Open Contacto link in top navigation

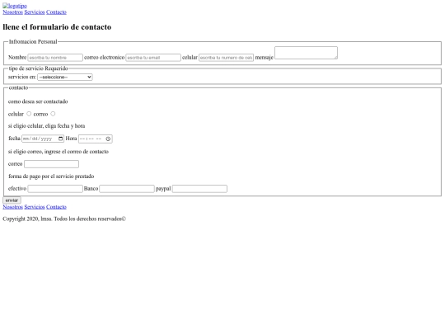[56, 12]
